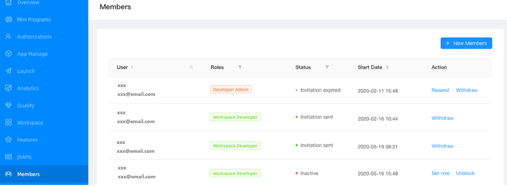Click the Workspace grid icon
The height and width of the screenshot is (187, 507).
tap(9, 122)
